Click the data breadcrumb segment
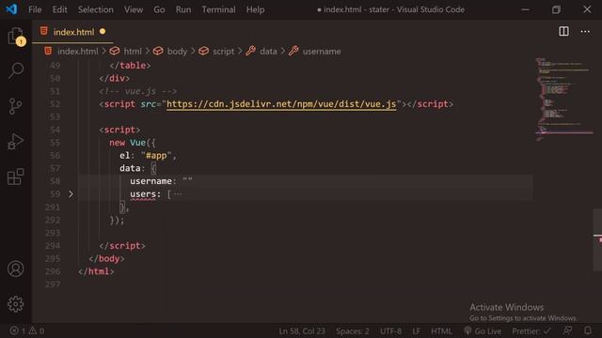This screenshot has width=602, height=338. pyautogui.click(x=268, y=51)
